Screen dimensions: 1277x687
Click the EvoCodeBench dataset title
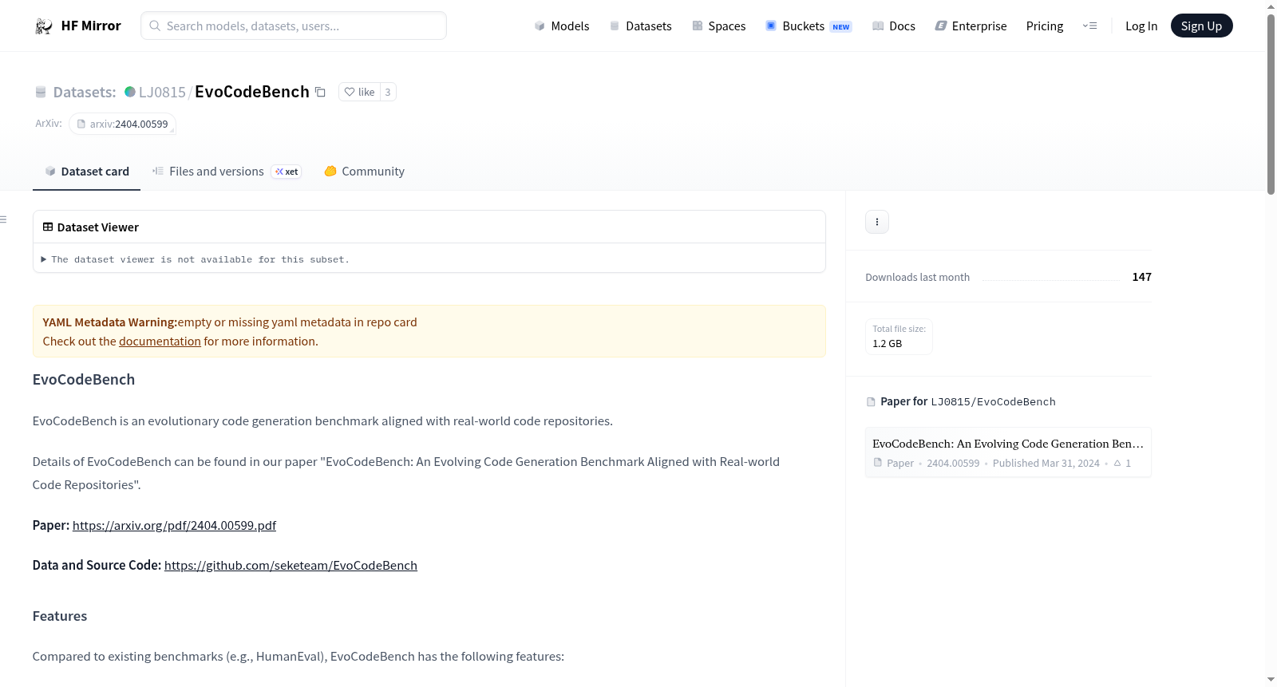tap(252, 92)
